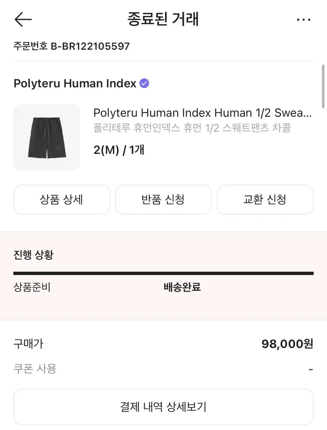The width and height of the screenshot is (327, 430).
Task: Open 결제 내역 상세보기
Action: (163, 407)
